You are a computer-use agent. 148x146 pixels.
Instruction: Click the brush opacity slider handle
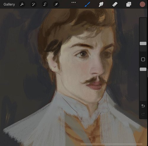(143, 69)
